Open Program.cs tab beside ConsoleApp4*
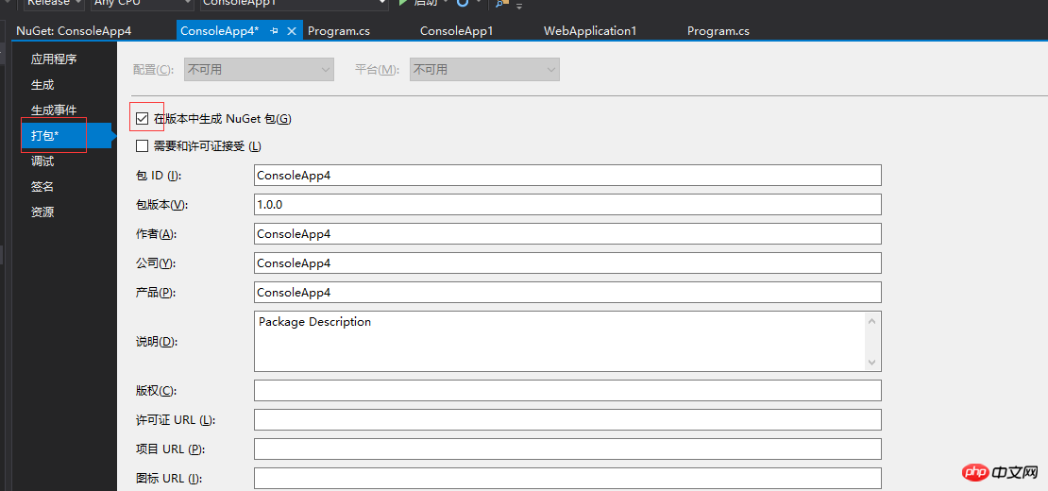Image resolution: width=1048 pixels, height=491 pixels. pos(339,31)
